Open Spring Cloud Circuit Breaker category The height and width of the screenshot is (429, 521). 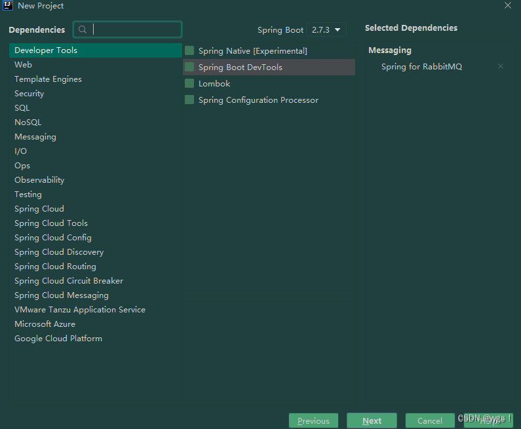point(96,281)
